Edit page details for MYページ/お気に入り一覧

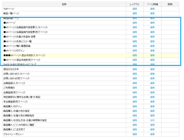point(152,42)
